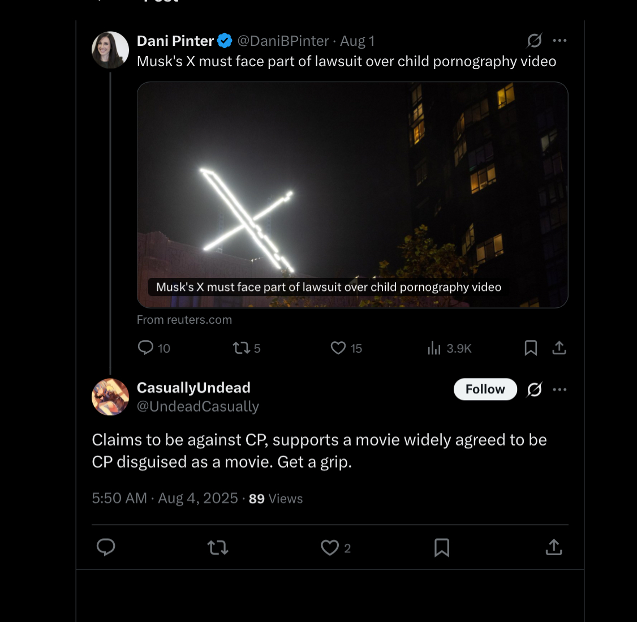Viewport: 637px width, 622px height.
Task: Open the From reuters.com link
Action: pyautogui.click(x=184, y=320)
